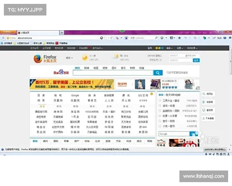Click the teal globe toolbar icon
This screenshot has width=232, height=186.
[x=205, y=38]
